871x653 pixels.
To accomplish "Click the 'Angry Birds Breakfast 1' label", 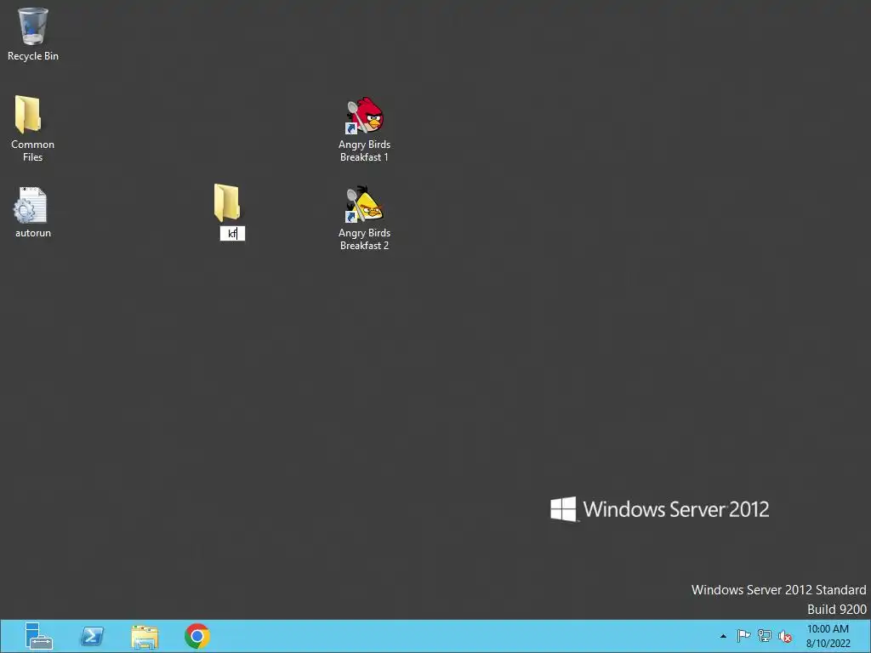I will tap(364, 150).
